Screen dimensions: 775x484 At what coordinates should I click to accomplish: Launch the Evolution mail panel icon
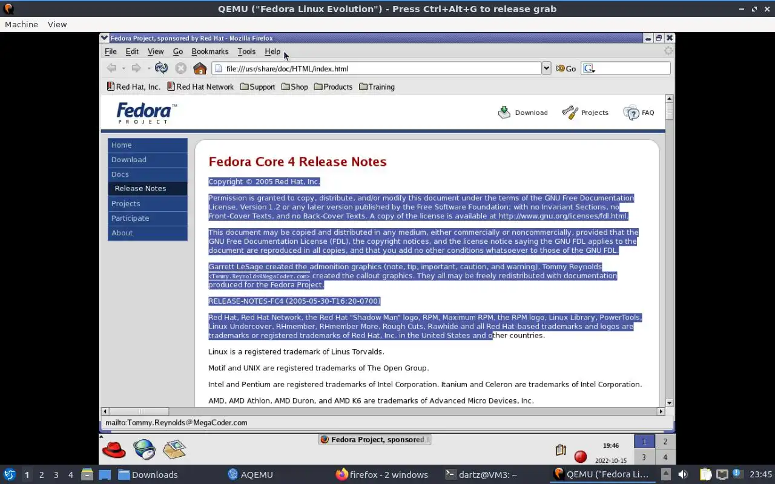174,449
